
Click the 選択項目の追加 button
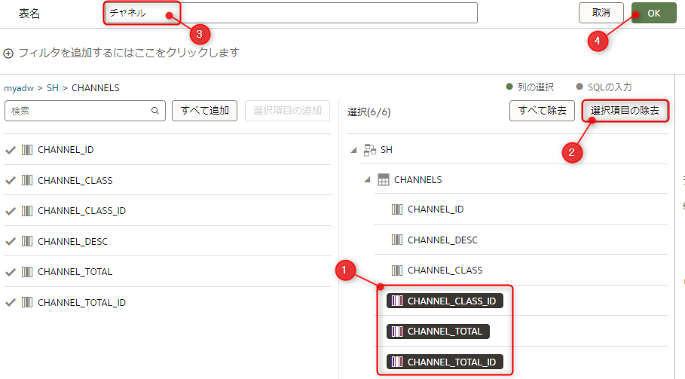point(287,111)
